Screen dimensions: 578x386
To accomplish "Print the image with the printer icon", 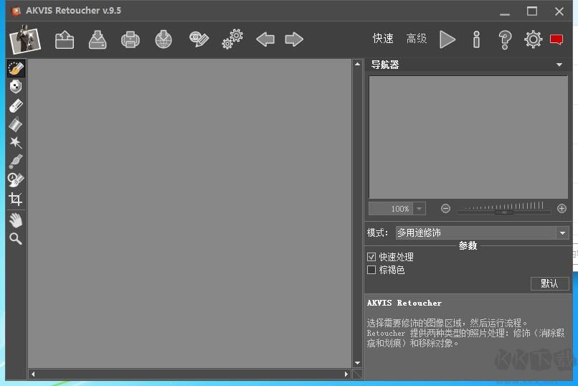I will [131, 39].
